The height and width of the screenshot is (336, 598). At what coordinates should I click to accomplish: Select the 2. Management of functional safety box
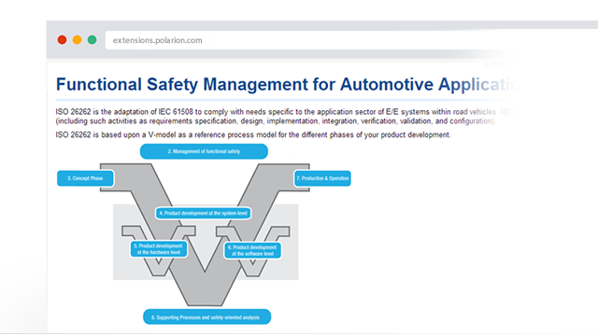pos(204,151)
